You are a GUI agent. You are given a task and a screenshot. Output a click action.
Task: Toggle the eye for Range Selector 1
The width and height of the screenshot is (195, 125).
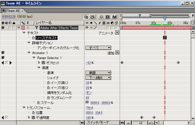click(3, 58)
